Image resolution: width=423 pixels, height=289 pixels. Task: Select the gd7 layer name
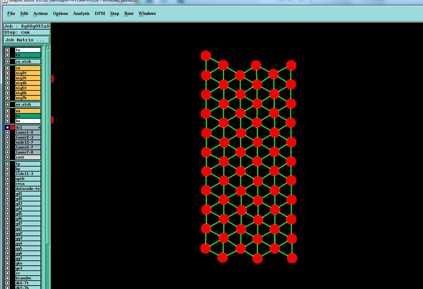(28, 223)
